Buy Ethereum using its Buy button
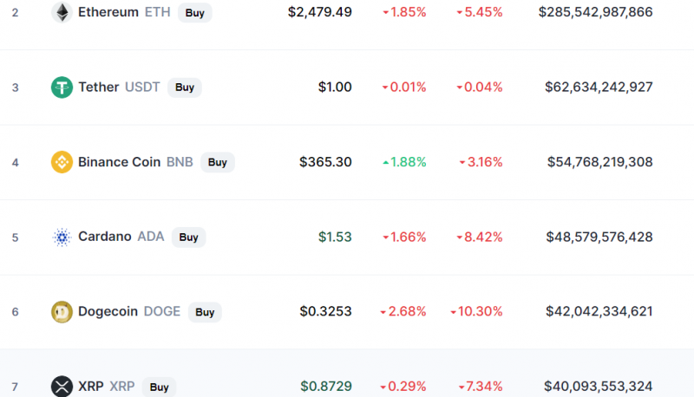The width and height of the screenshot is (694, 397). point(194,13)
